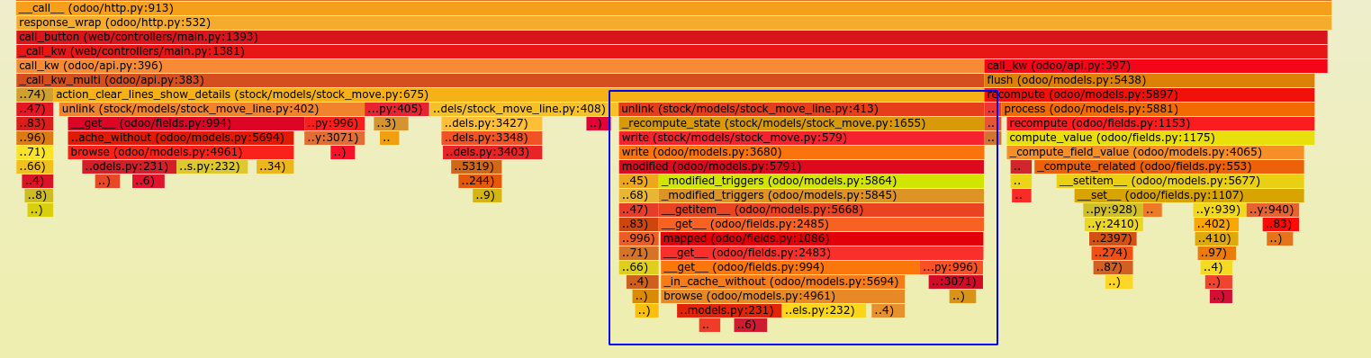Select the ..py:928) frame
Screen dimensions: 1371x358
tap(1113, 210)
